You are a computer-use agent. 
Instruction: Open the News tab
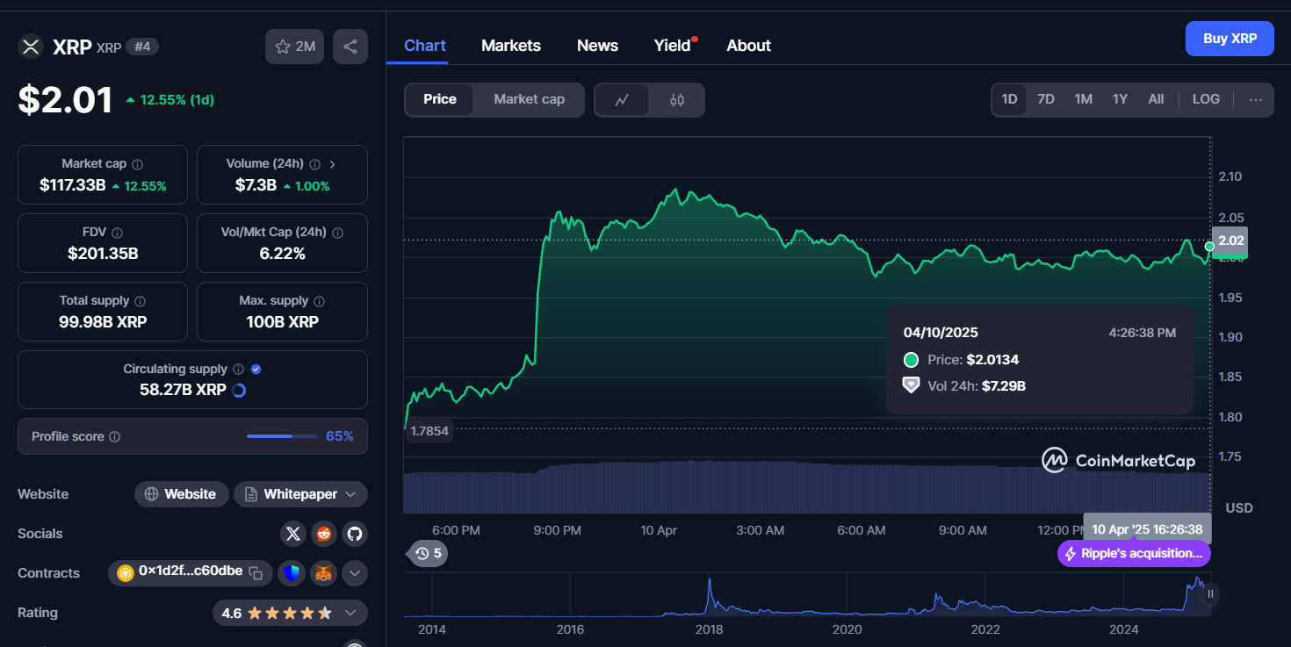pos(597,46)
